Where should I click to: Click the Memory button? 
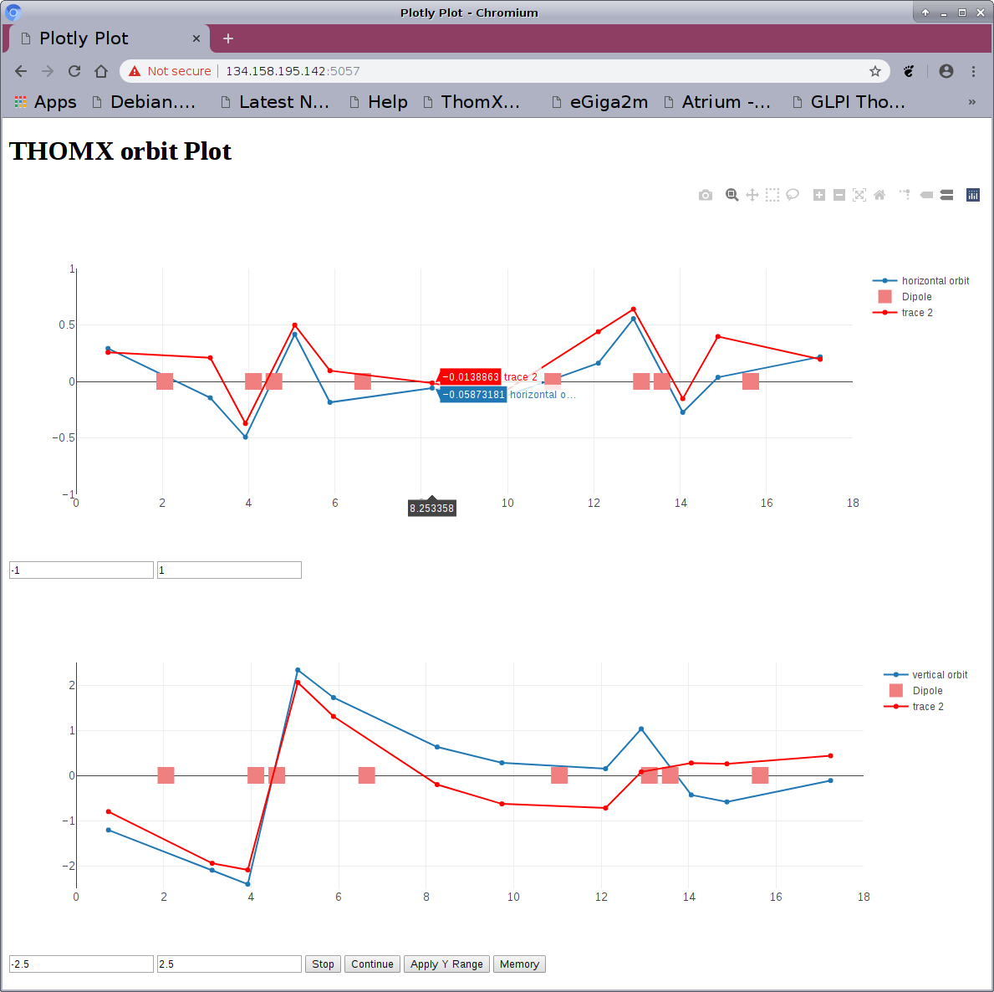(519, 964)
